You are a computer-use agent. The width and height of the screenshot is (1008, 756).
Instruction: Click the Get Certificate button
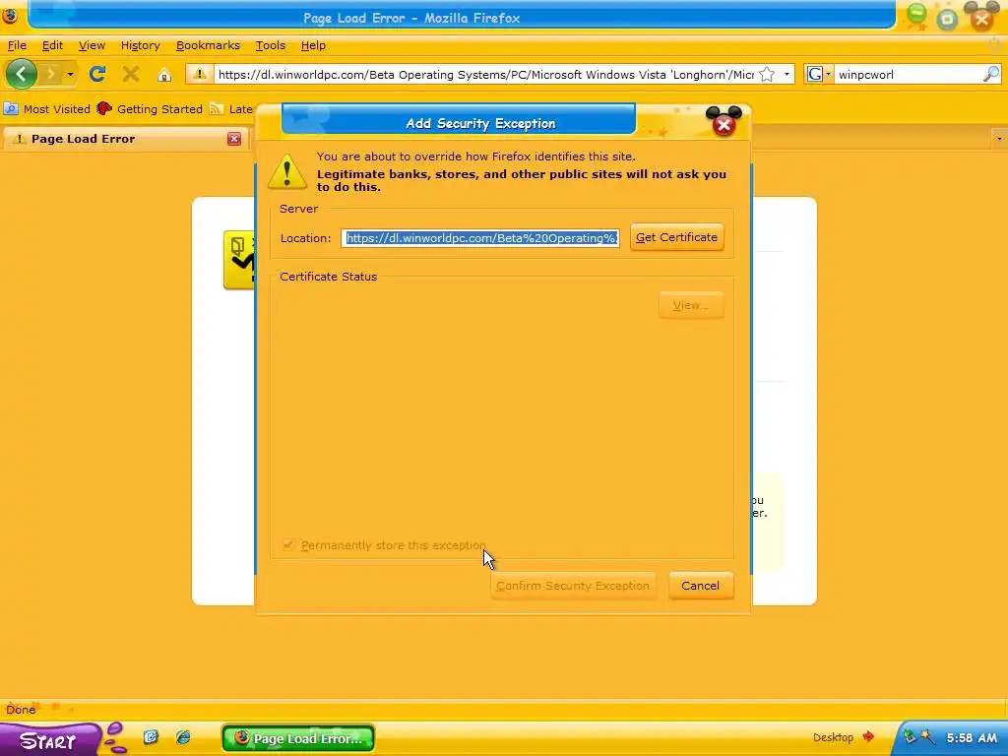tap(676, 237)
